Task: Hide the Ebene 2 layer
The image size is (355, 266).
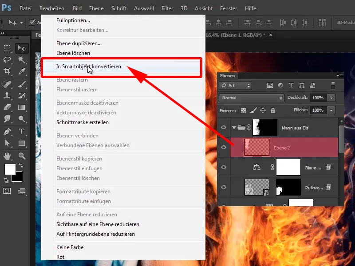Action: click(x=224, y=147)
